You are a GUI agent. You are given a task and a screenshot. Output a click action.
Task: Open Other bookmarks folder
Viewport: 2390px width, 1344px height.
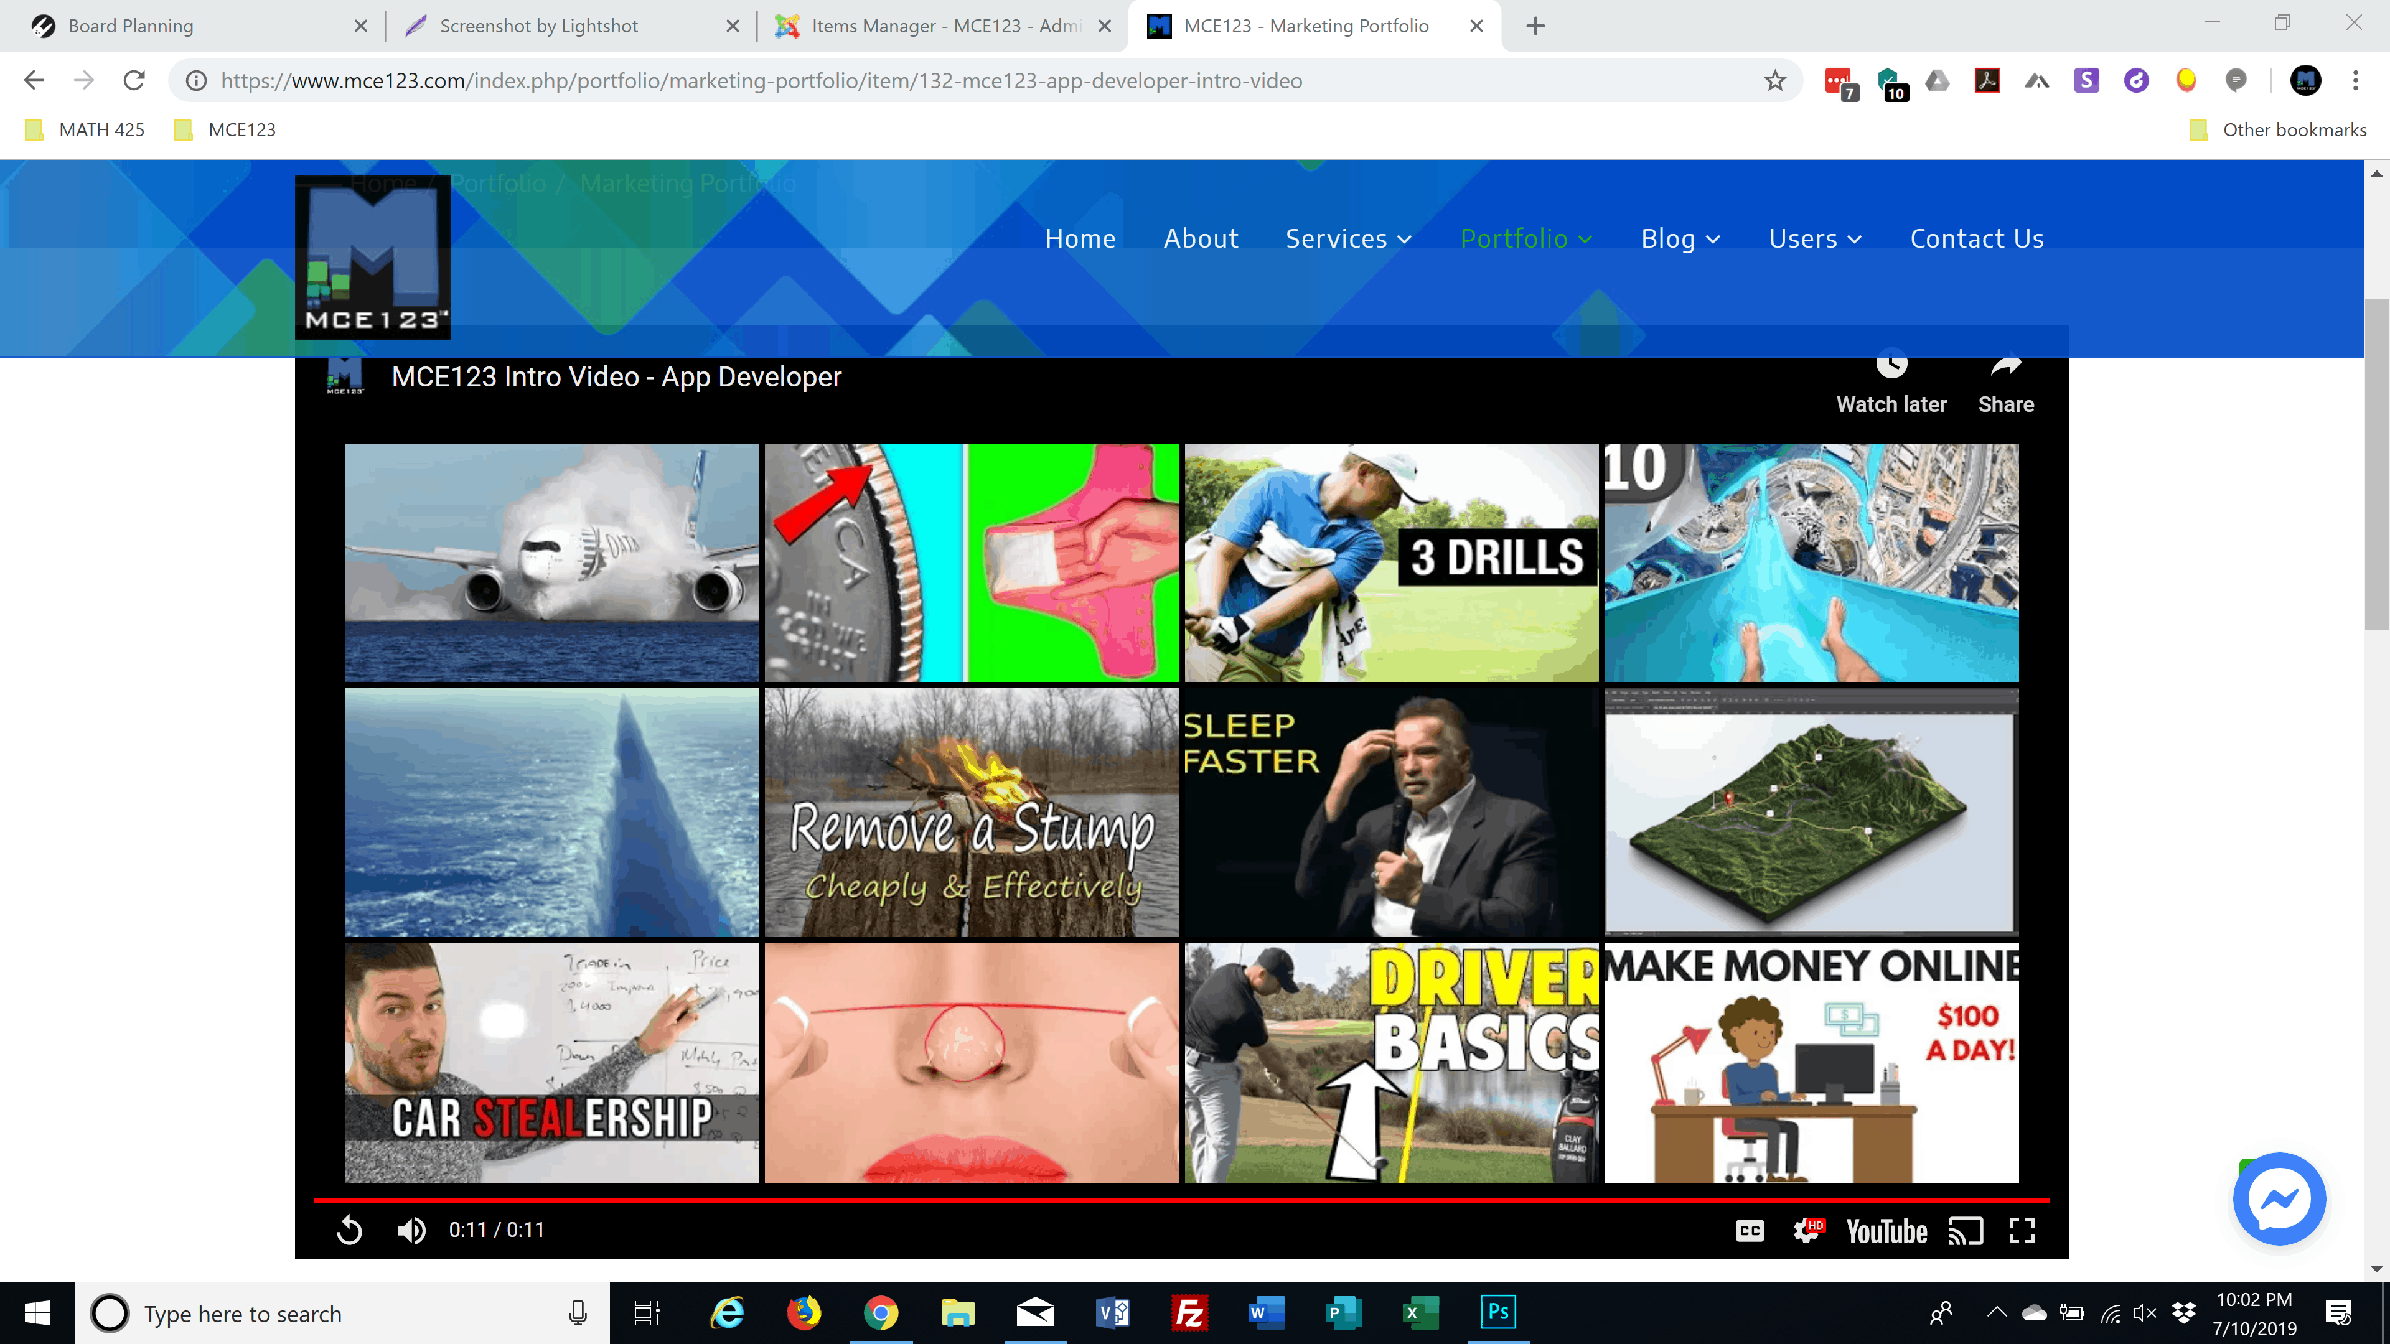pos(2278,130)
